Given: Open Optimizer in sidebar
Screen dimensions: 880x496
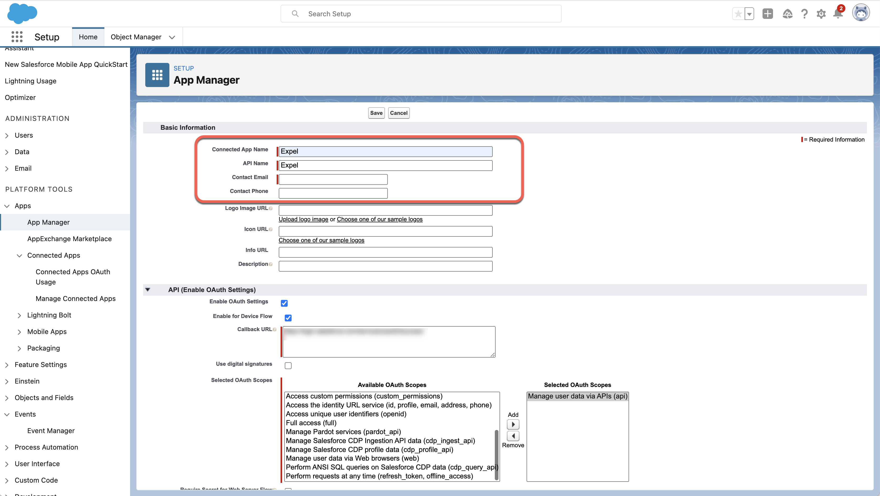Looking at the screenshot, I should 20,97.
